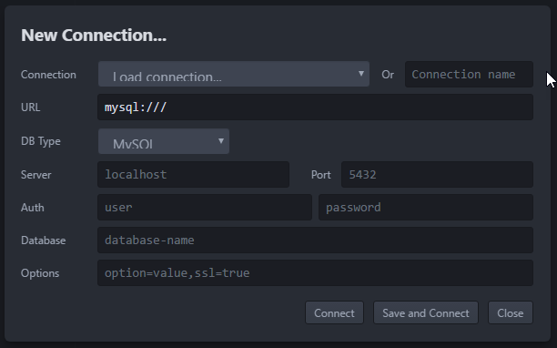Click the Connect button
This screenshot has height=348, width=557.
tap(334, 312)
